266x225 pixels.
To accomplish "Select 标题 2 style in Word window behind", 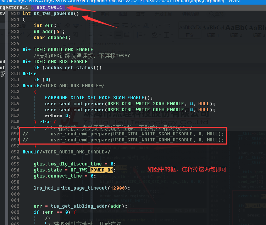I will pyautogui.click(x=236, y=31).
